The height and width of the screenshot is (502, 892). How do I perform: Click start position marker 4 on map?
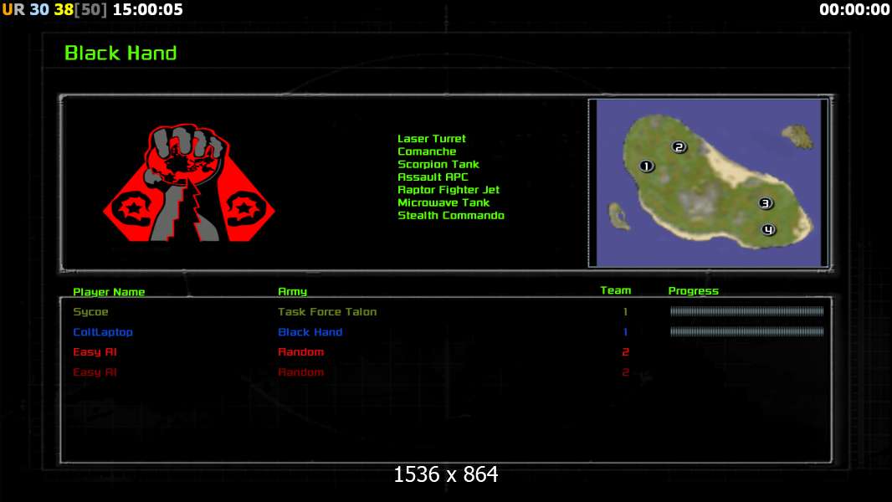(768, 230)
